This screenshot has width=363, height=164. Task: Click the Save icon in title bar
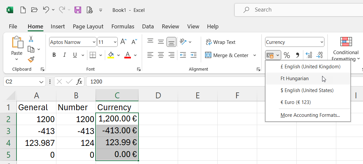pos(78,10)
